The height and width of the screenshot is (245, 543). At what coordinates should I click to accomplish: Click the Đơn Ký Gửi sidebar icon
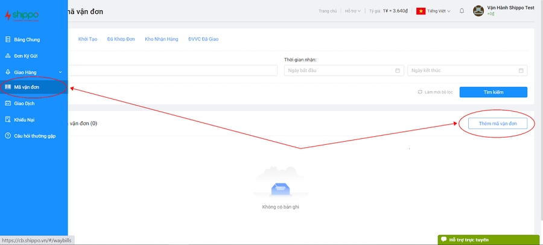coord(8,56)
